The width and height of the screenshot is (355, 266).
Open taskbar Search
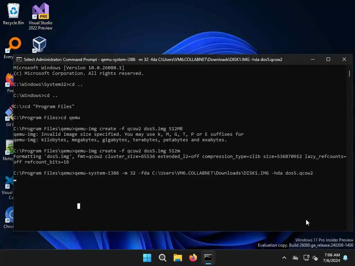tap(162, 258)
